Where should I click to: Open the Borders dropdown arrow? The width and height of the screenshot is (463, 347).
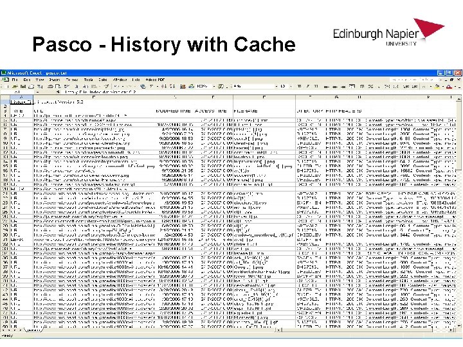click(x=431, y=87)
